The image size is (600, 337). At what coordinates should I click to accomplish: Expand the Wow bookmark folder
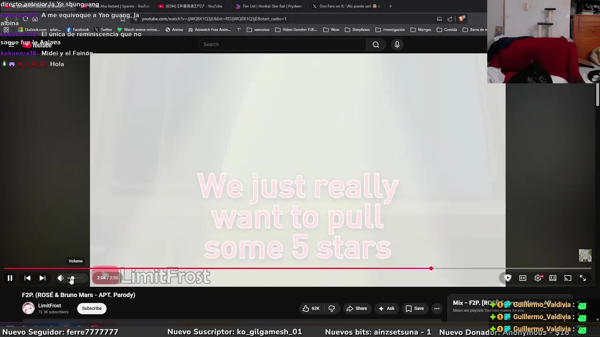coord(331,29)
